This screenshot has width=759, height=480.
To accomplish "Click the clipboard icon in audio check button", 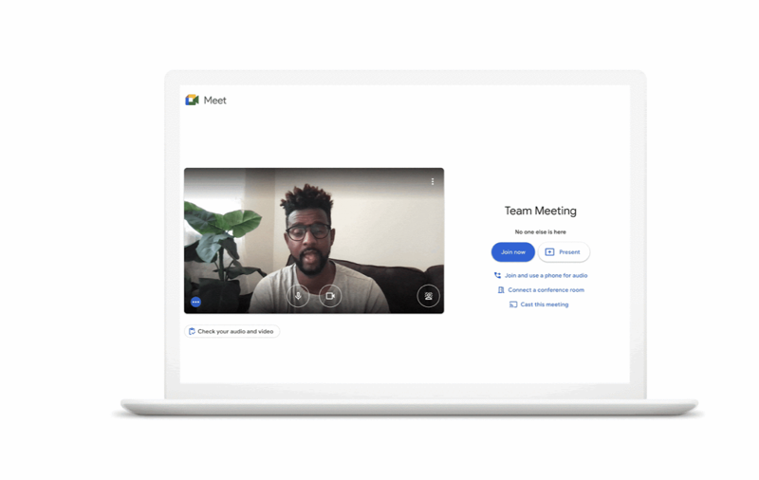I will [x=193, y=331].
